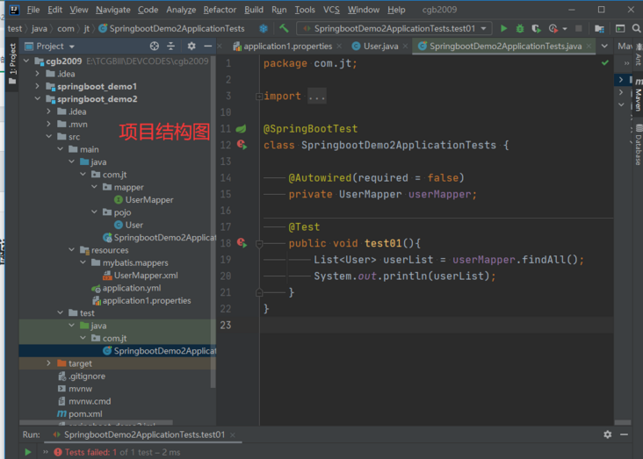Open the File menu

pyautogui.click(x=33, y=10)
